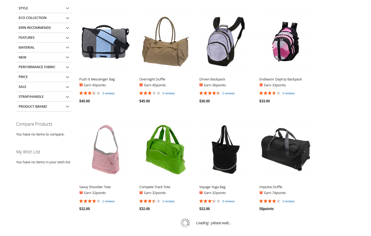Open the SALE filter option
Screen dimensions: 371x236
(x=44, y=87)
